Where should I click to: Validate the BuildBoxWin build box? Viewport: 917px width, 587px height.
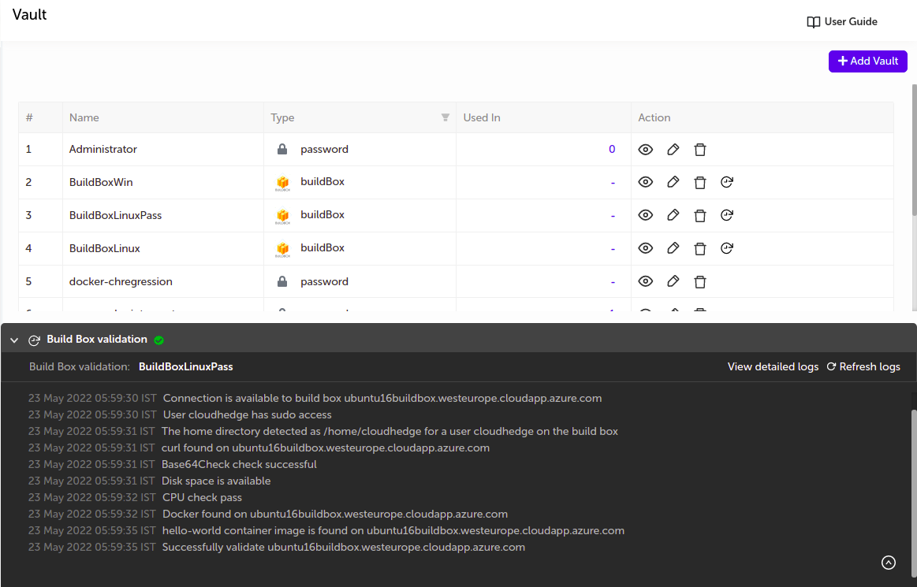pyautogui.click(x=727, y=183)
